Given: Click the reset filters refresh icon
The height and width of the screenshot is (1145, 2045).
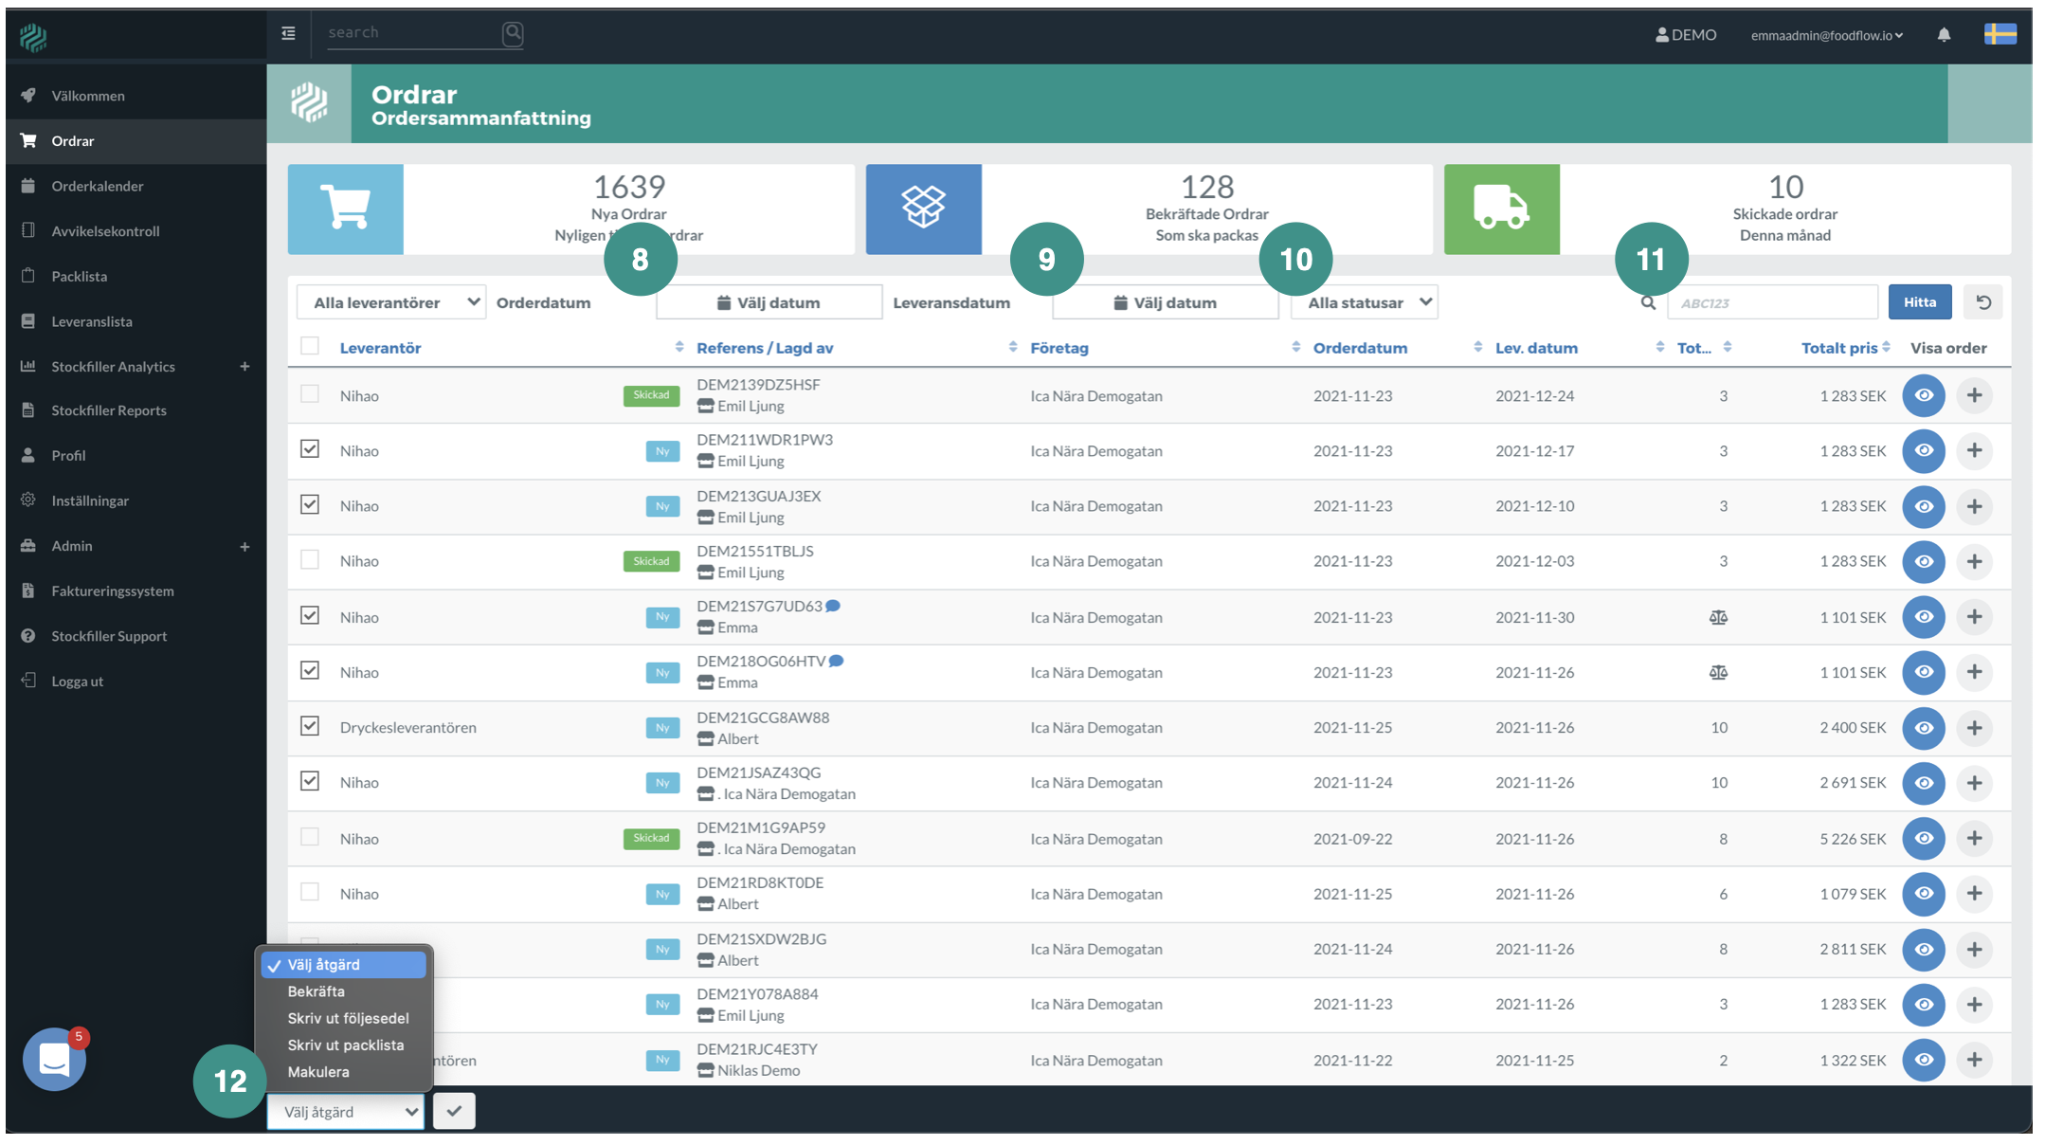Looking at the screenshot, I should click(x=1982, y=302).
